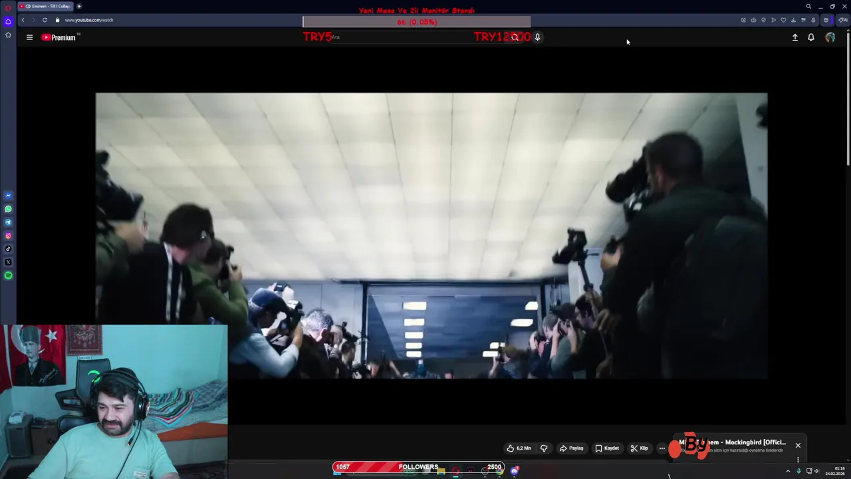Reload the YouTube page

(x=45, y=20)
